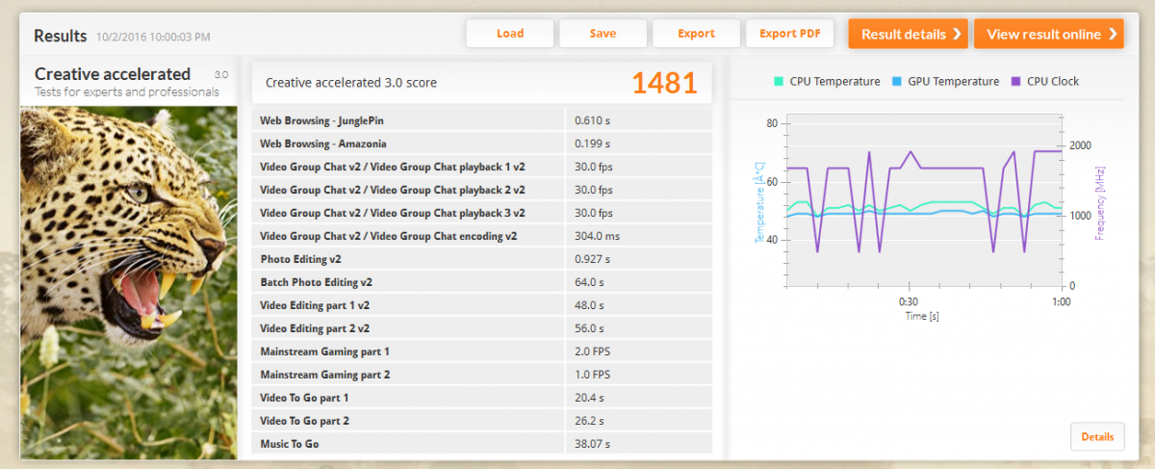Click the 38.07 s value
Viewport: 1155px width, 469px height.
coord(592,444)
